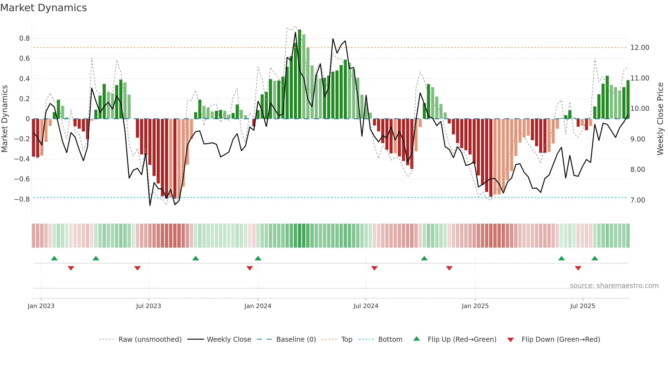Click the 0.8 left axis label
The height and width of the screenshot is (376, 668).
pyautogui.click(x=24, y=38)
